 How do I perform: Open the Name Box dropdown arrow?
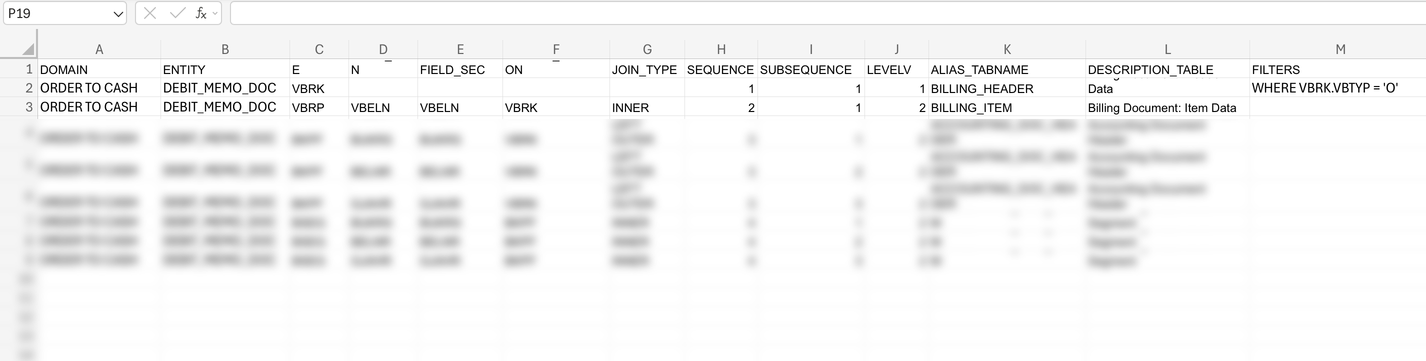click(118, 14)
